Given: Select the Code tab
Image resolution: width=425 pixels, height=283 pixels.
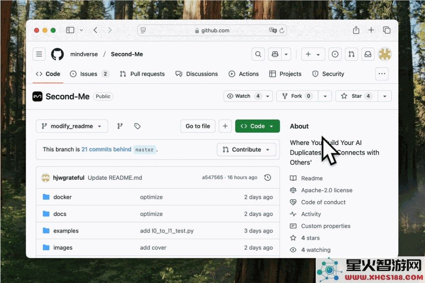Looking at the screenshot, I should pyautogui.click(x=48, y=74).
